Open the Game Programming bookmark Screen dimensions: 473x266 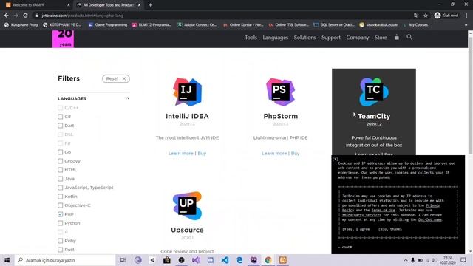click(x=108, y=24)
